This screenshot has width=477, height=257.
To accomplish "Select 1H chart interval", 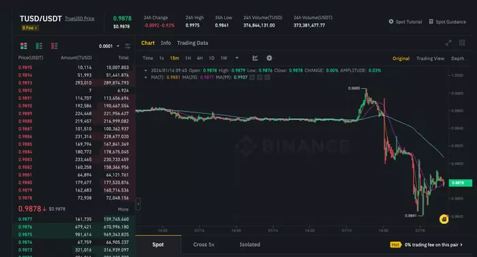I will (x=188, y=58).
